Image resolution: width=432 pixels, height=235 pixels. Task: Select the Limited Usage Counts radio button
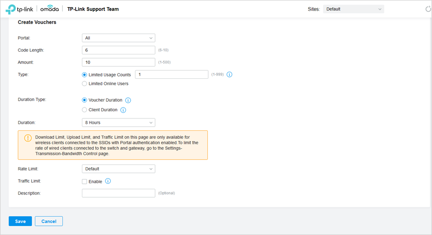click(84, 75)
